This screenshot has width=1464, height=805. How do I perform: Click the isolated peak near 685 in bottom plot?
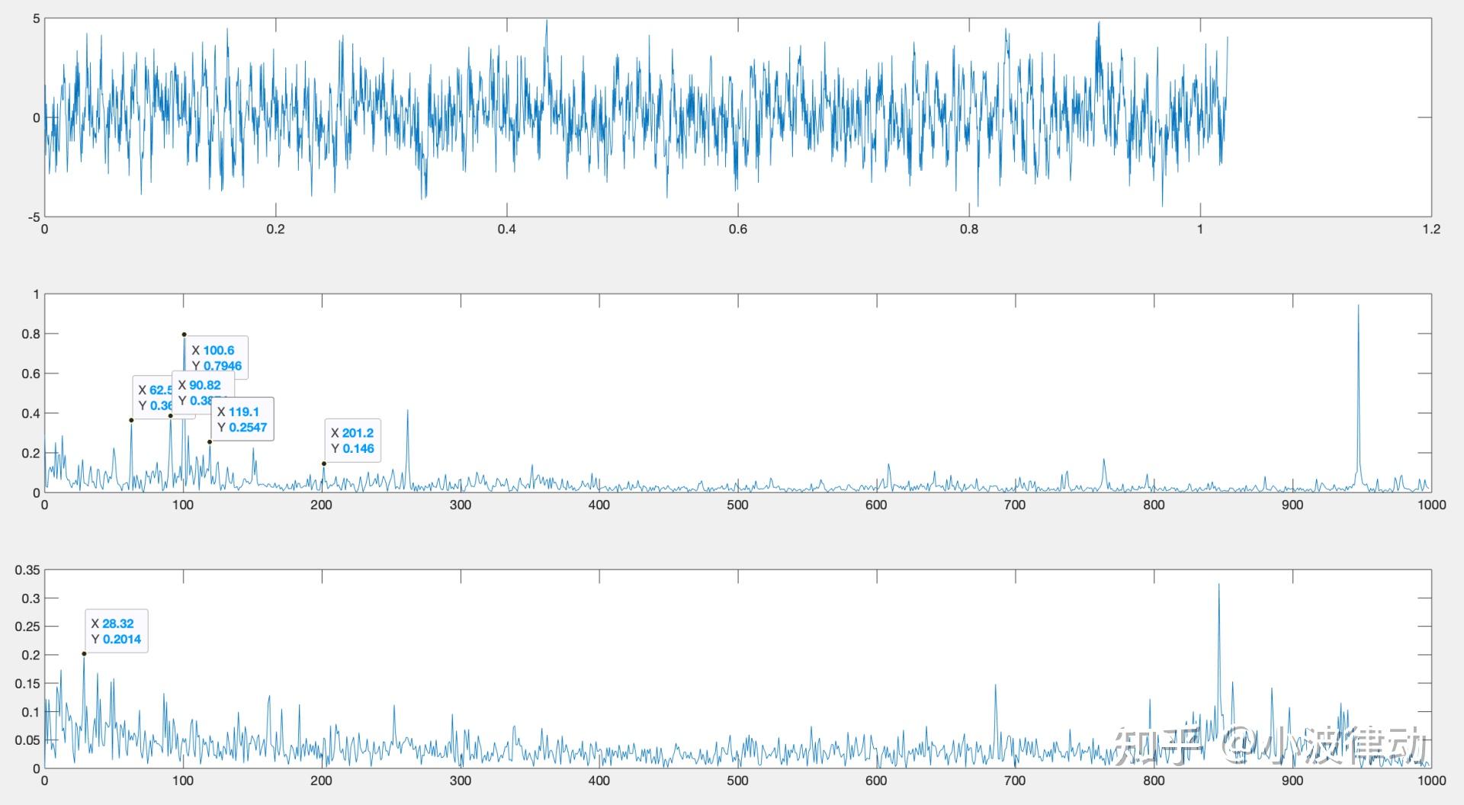click(x=995, y=686)
